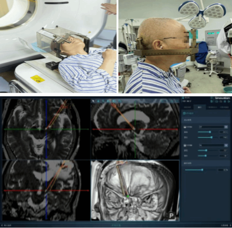Click the back button at bottom-left corner
232x228 pixels.
pyautogui.click(x=6, y=224)
